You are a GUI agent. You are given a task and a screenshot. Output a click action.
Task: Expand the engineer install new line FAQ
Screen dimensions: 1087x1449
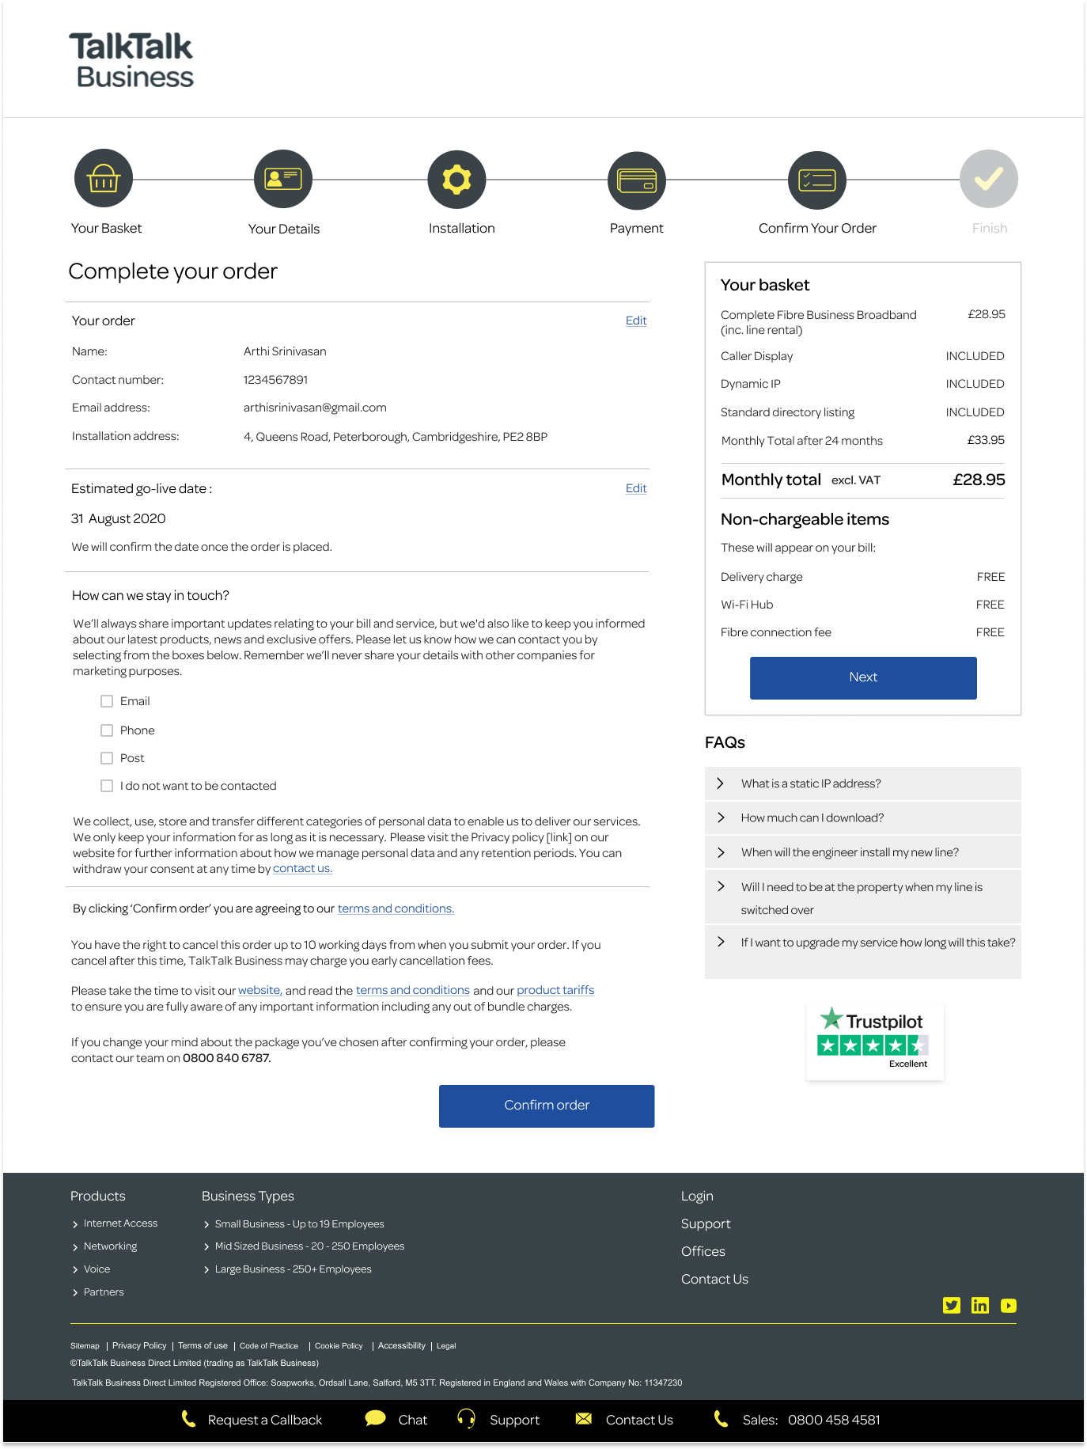point(849,852)
